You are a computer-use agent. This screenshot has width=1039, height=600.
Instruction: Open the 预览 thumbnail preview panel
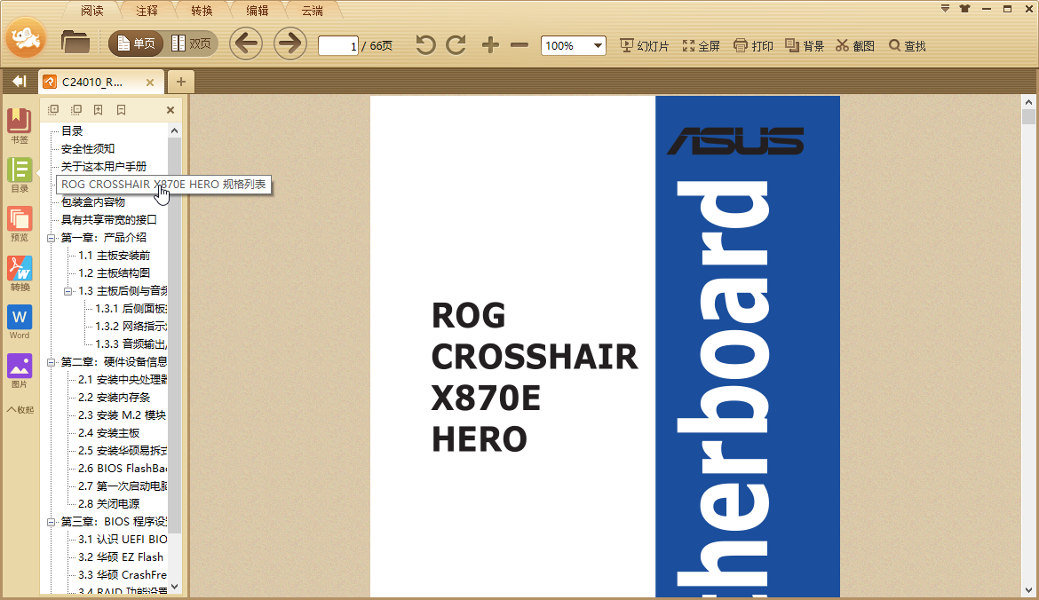point(20,224)
